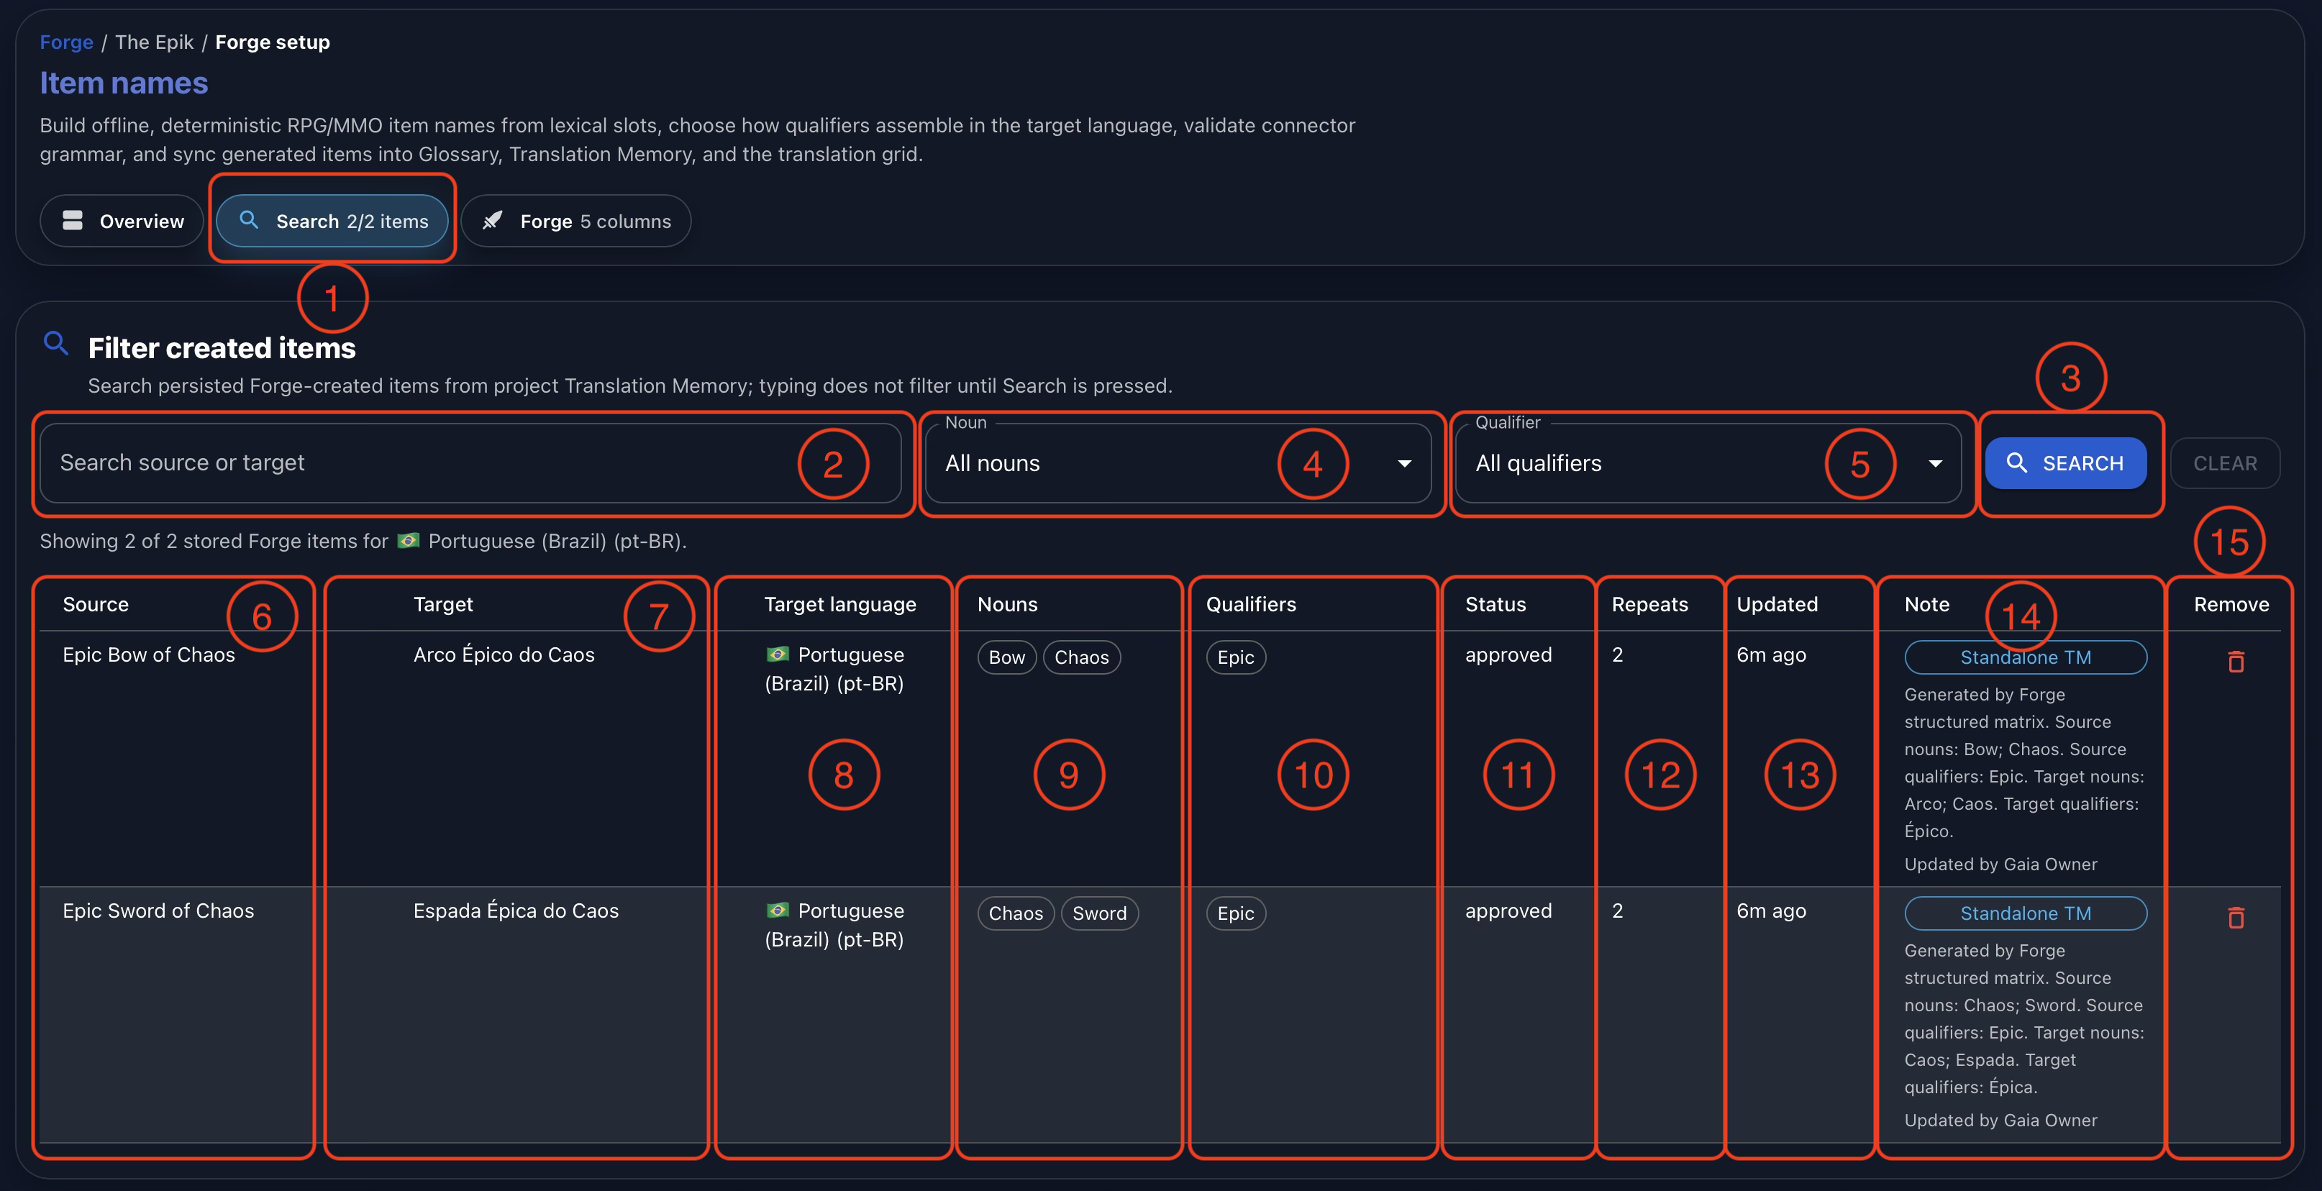Image resolution: width=2322 pixels, height=1191 pixels.
Task: Click the Forge tab's anvil icon
Action: click(492, 221)
